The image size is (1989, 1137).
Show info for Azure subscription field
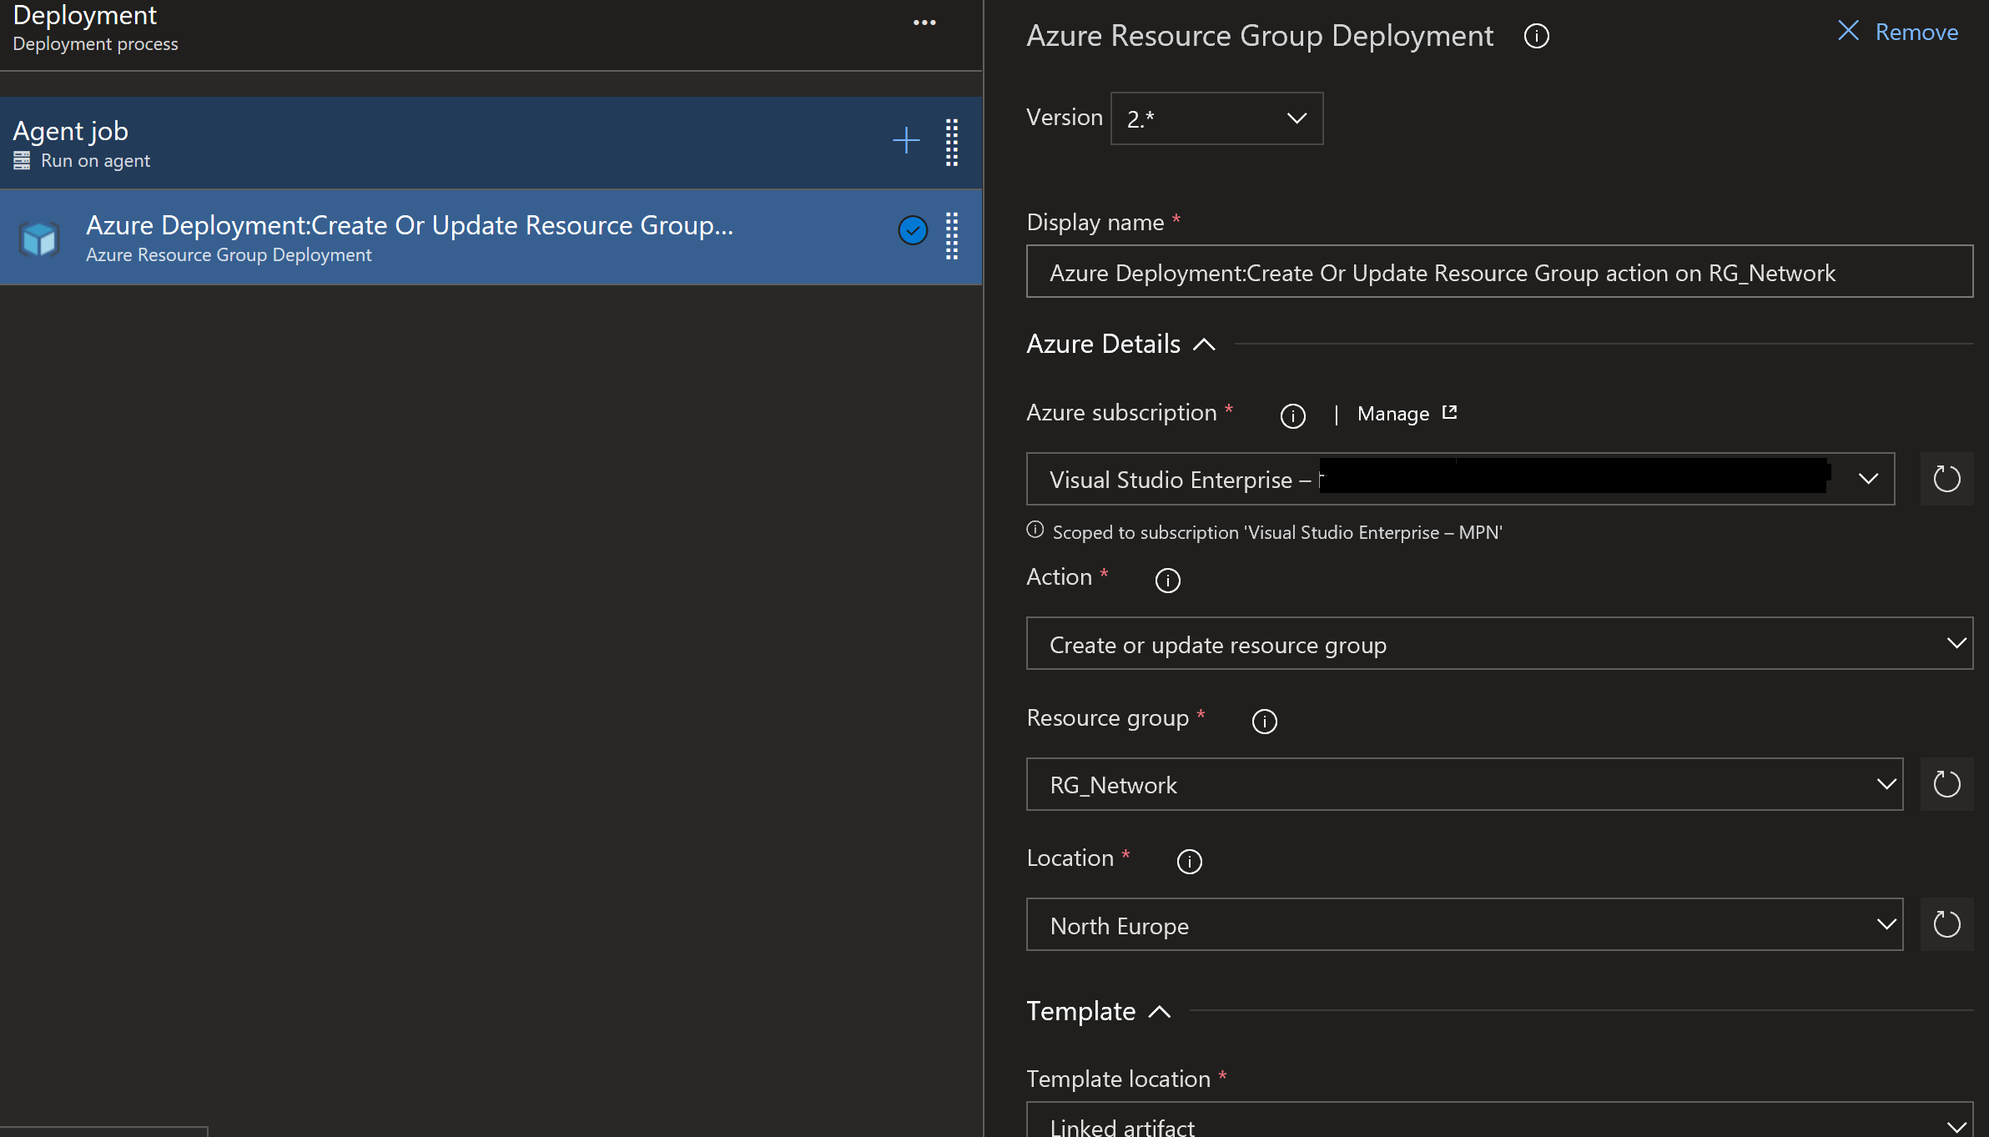coord(1292,415)
